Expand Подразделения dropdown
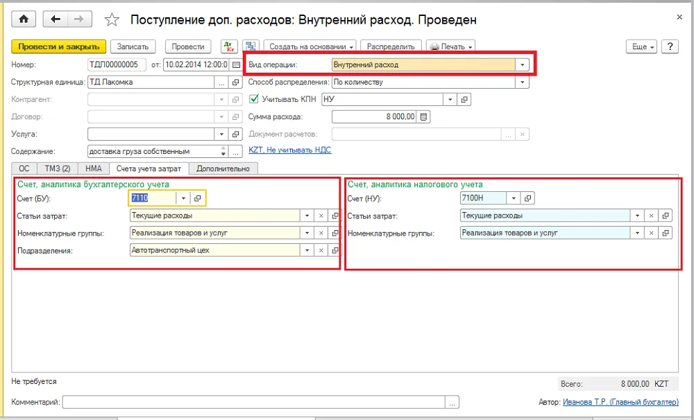 [307, 250]
